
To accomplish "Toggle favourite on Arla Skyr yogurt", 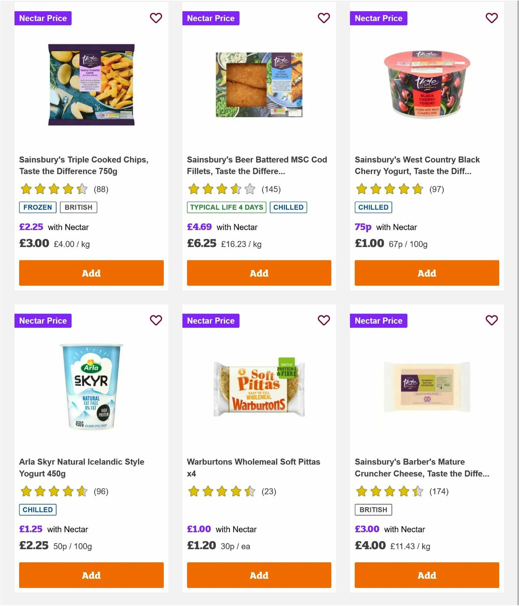I will 156,321.
